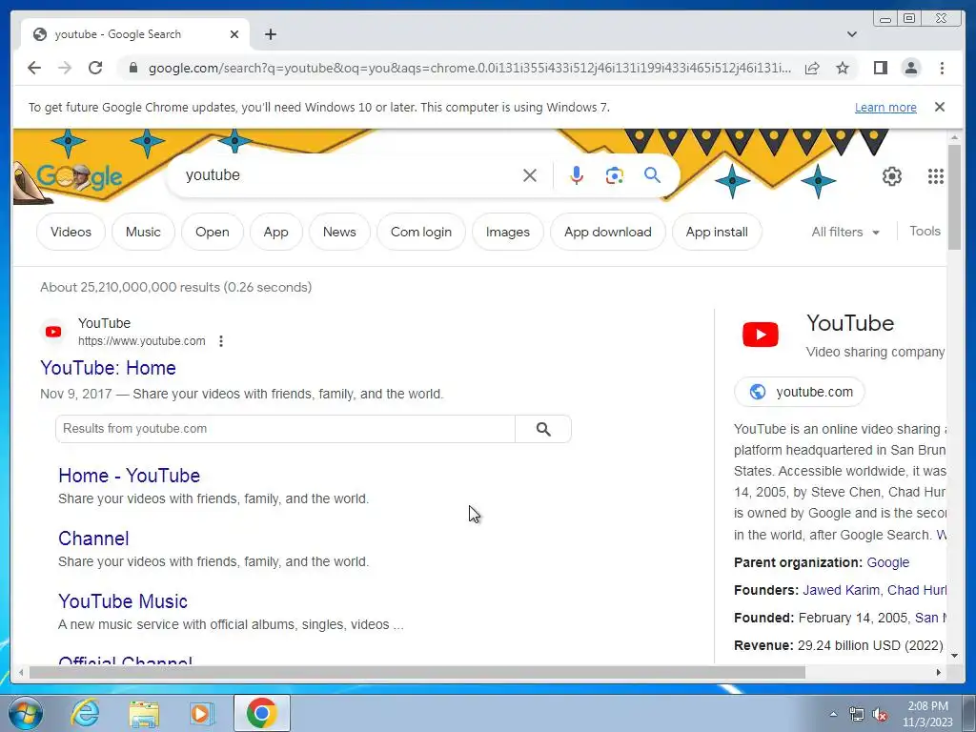Expand the All filters dropdown
Viewport: 976px width, 732px height.
pyautogui.click(x=845, y=232)
